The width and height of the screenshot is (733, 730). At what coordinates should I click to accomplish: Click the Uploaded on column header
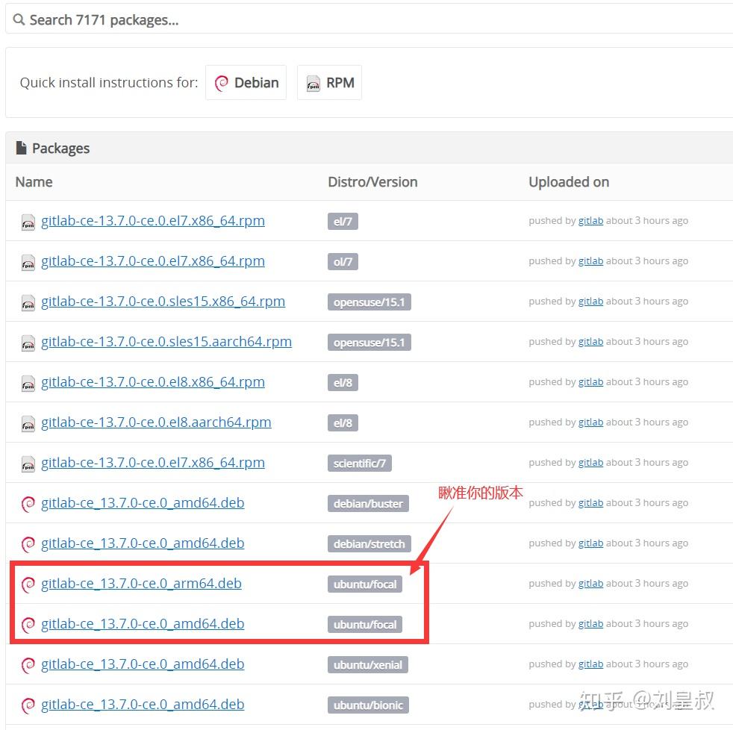[569, 181]
